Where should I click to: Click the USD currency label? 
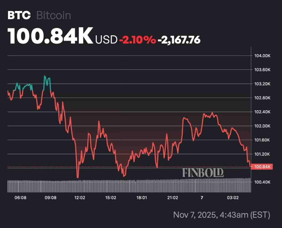coord(106,40)
